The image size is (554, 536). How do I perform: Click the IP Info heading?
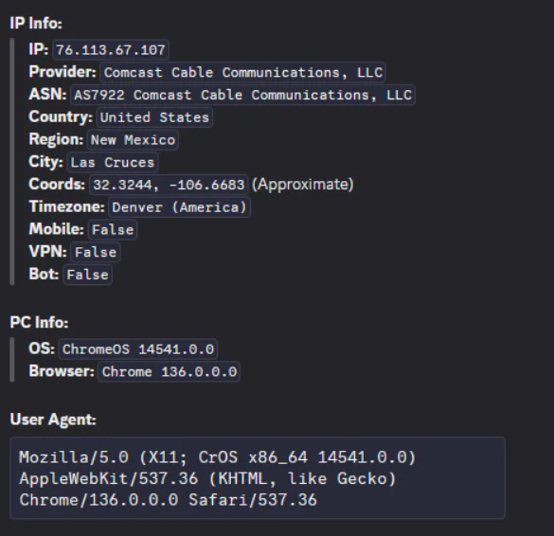pos(36,24)
